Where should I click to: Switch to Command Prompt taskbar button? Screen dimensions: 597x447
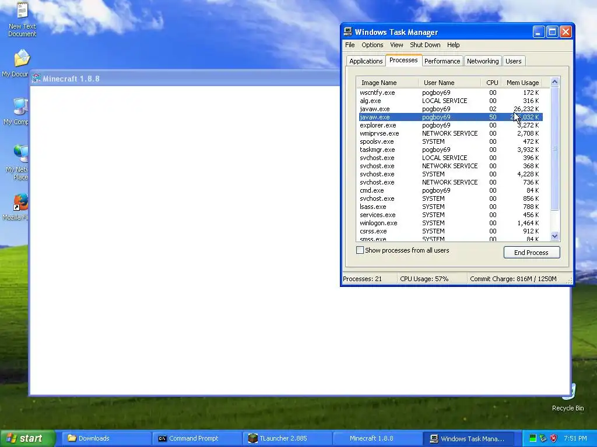point(197,438)
